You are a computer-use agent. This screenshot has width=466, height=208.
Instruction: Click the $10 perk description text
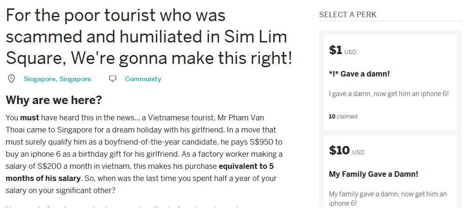[388, 198]
